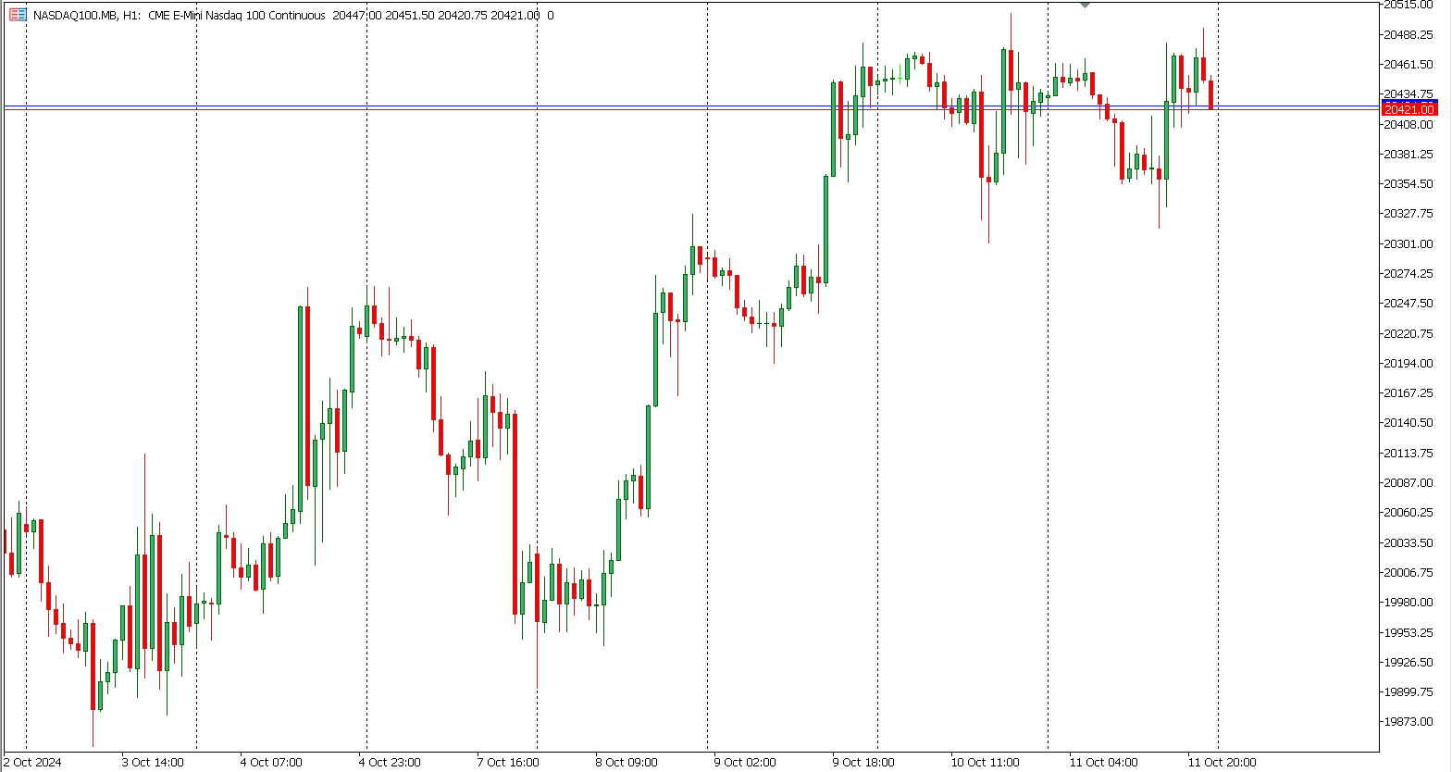Viewport: 1452px width, 772px height.
Task: Click the NASDAQ100.MB, H1 chart title text
Action: 87,15
